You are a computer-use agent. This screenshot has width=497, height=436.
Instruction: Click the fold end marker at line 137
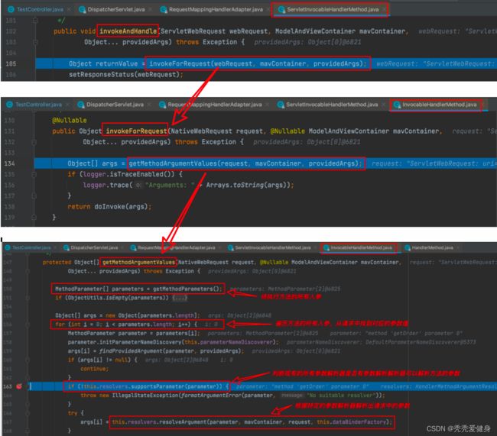(x=34, y=196)
